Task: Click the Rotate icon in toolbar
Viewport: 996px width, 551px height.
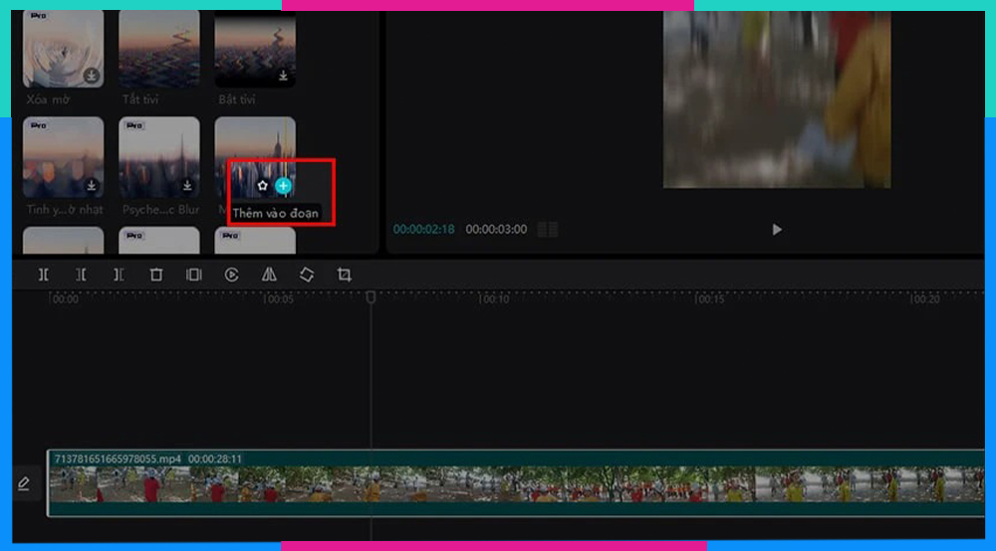Action: 307,275
